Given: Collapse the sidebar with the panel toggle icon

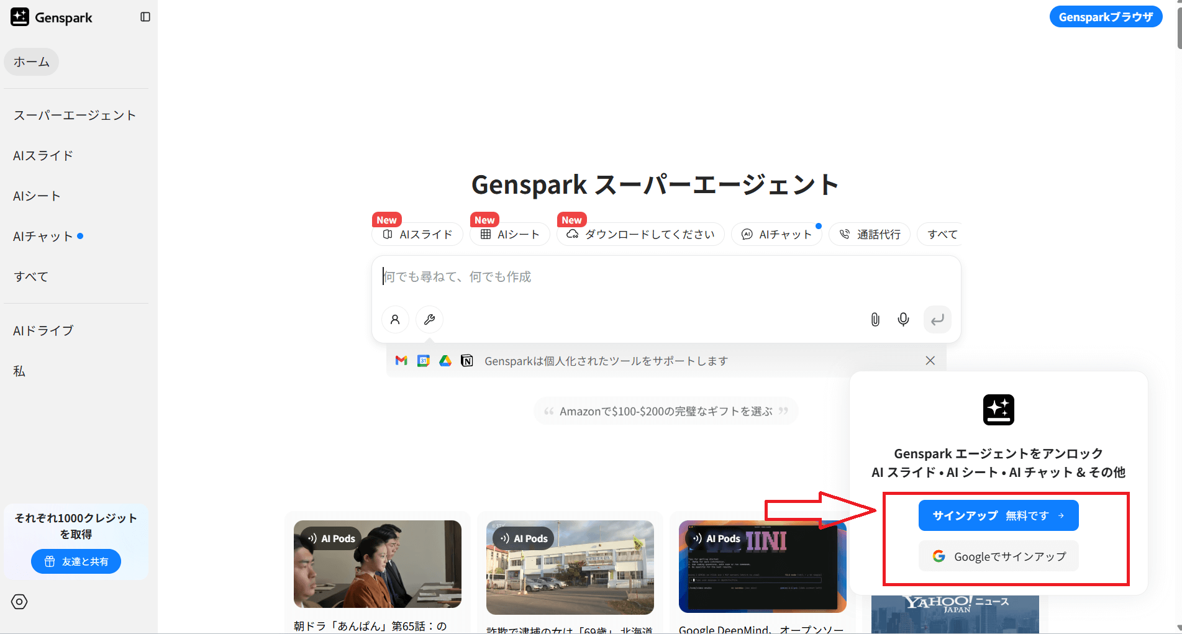Looking at the screenshot, I should click(x=145, y=17).
